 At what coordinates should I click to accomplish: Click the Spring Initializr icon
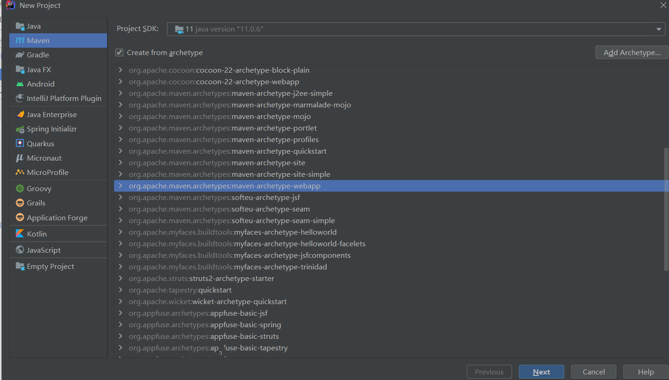[x=20, y=129]
